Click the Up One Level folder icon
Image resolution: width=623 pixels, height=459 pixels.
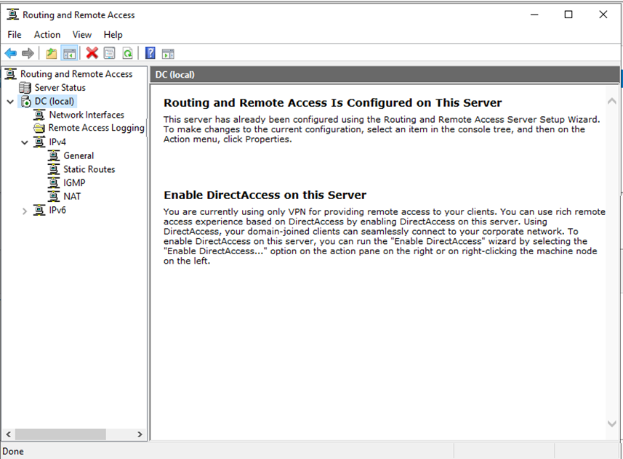point(51,53)
